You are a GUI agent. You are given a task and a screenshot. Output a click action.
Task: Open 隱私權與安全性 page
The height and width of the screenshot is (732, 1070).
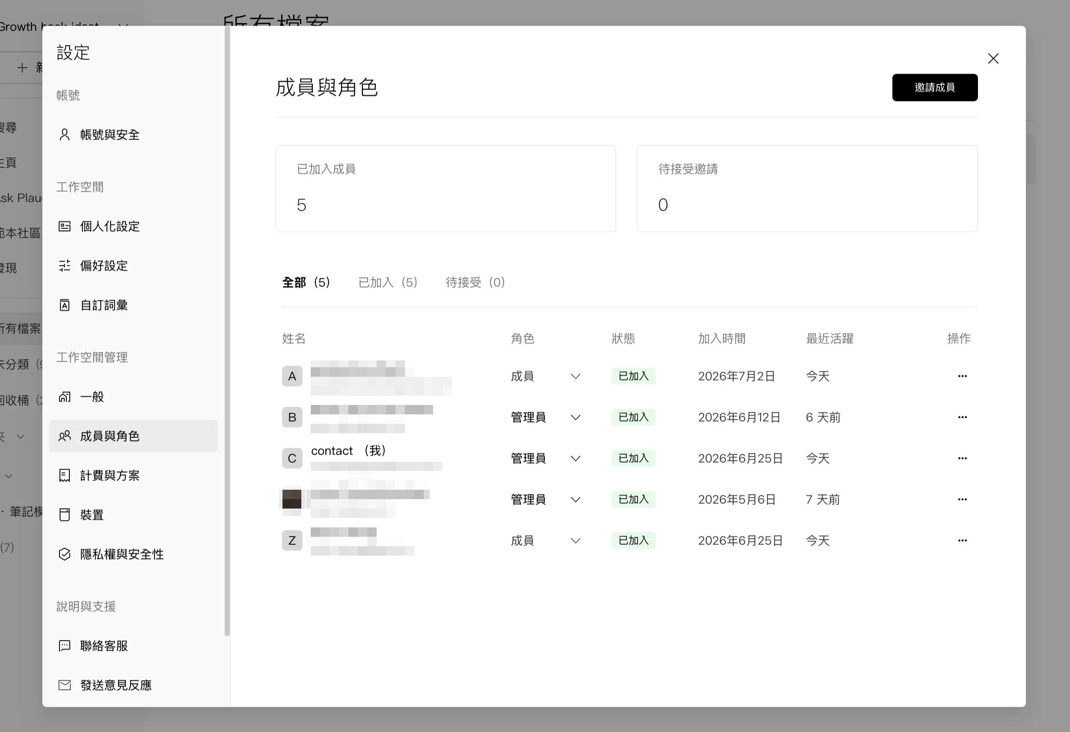click(133, 554)
